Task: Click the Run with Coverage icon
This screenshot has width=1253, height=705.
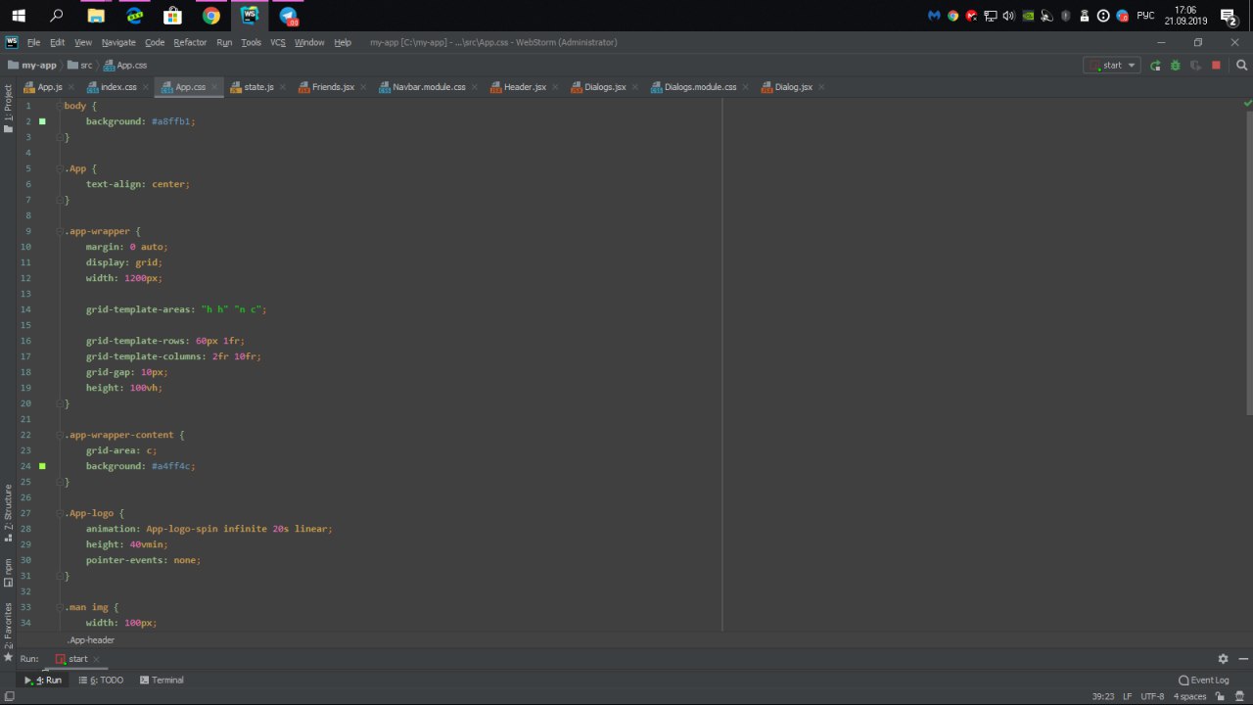Action: 1195,66
